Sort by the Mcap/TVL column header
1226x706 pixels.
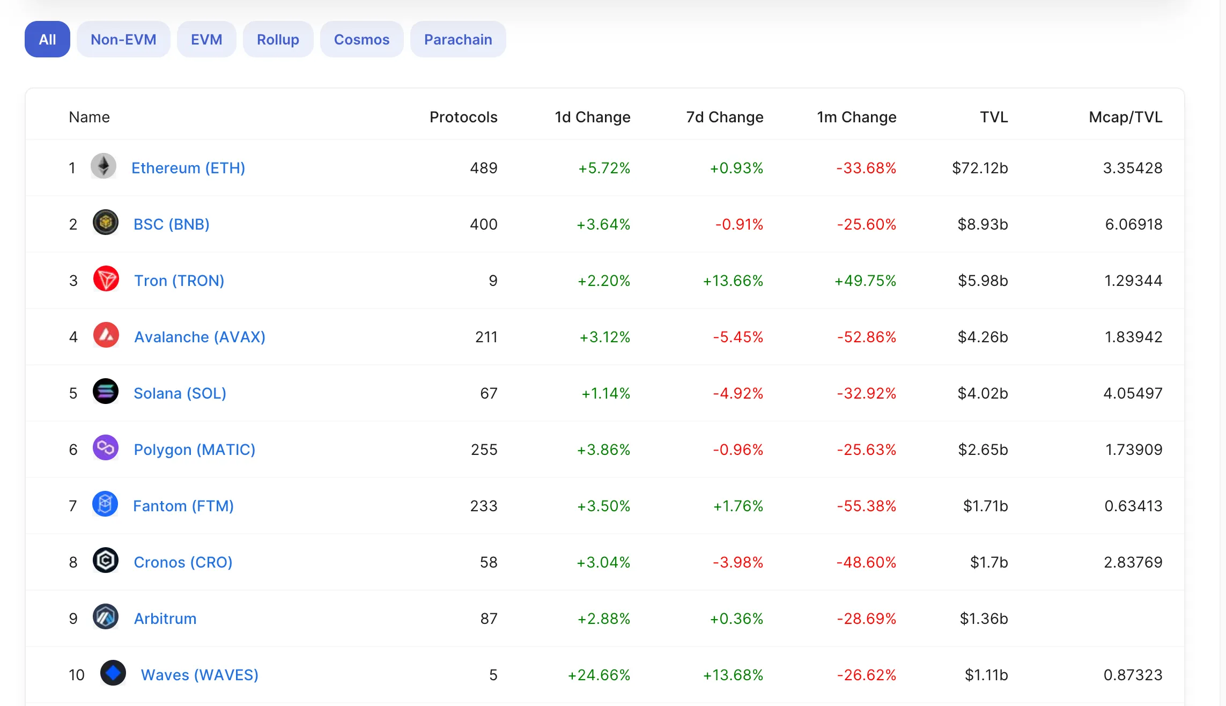click(x=1126, y=117)
